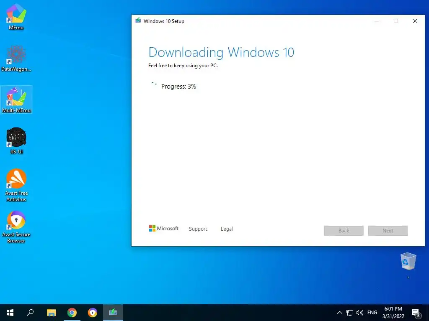Click the Windows 10 Setup title icon
Viewport: 429px width, 321px height.
[138, 21]
